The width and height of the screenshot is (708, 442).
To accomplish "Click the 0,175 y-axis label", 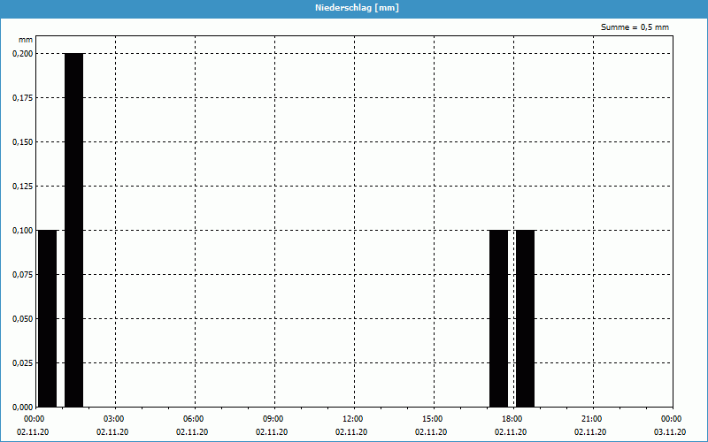I will coord(21,97).
